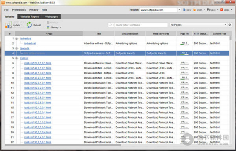Click 'Download News / News...' title cell
236x151 pixels.
pyautogui.click(x=99, y=63)
